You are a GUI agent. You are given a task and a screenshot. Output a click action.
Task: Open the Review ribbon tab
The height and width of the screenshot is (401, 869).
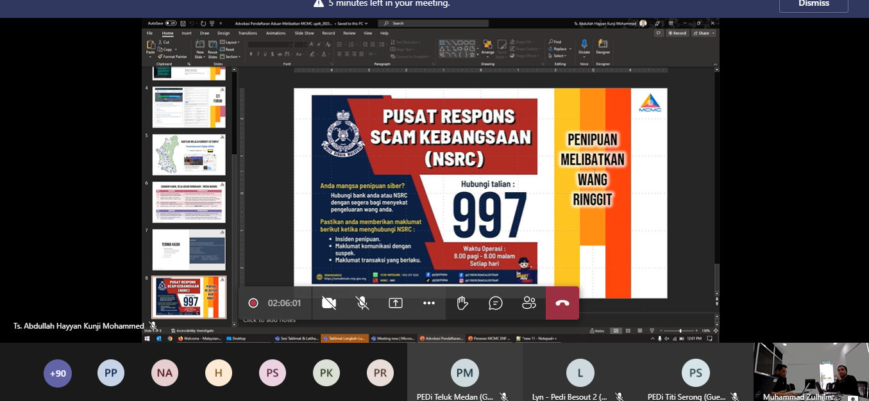350,33
